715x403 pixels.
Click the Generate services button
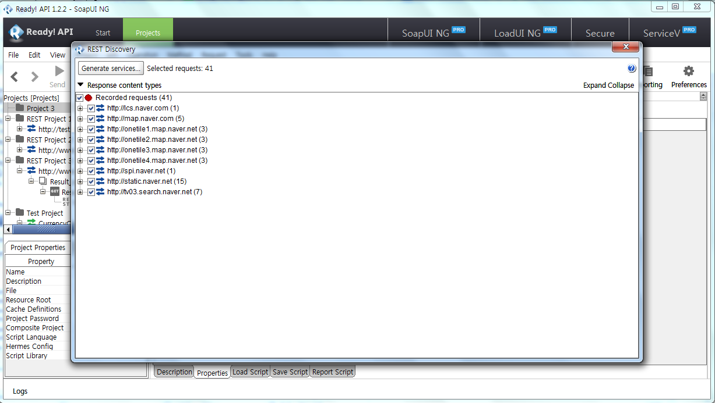click(111, 69)
